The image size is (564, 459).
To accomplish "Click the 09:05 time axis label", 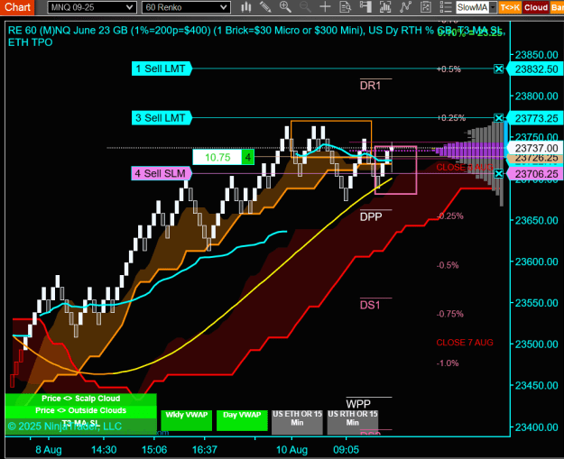I will click(x=346, y=450).
